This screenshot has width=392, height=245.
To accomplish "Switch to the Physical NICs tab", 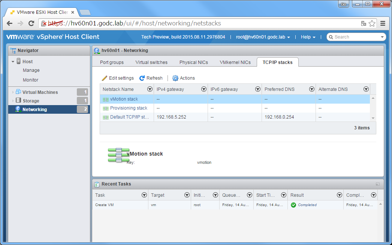I will (x=193, y=62).
